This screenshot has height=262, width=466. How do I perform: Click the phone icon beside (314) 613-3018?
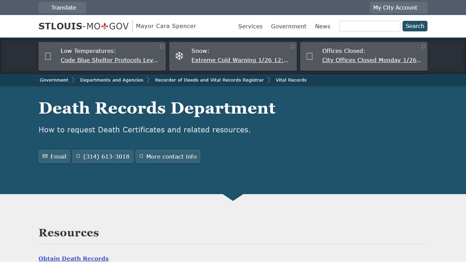click(x=79, y=156)
